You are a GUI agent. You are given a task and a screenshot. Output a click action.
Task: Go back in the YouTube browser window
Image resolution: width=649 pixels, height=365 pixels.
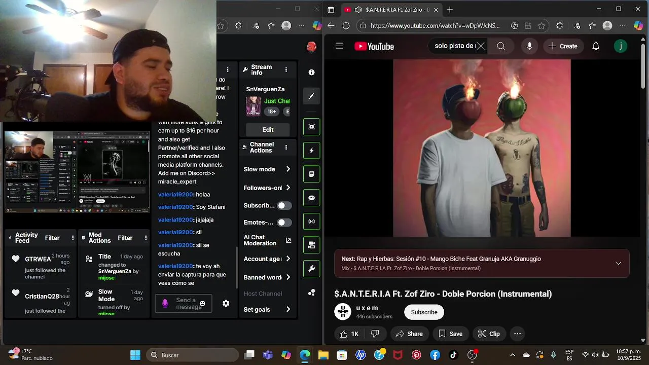[331, 25]
